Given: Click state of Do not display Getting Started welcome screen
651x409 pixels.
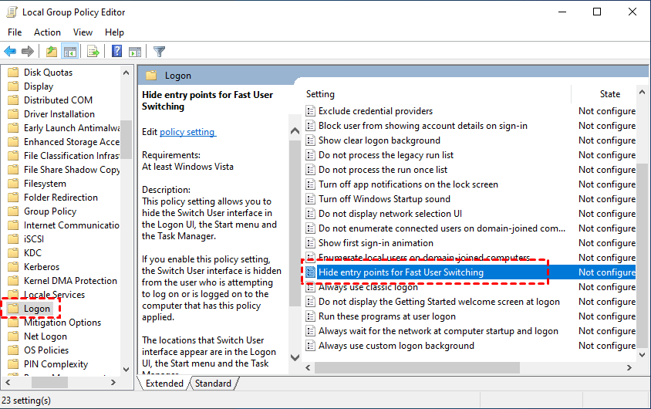Looking at the screenshot, I should [607, 302].
